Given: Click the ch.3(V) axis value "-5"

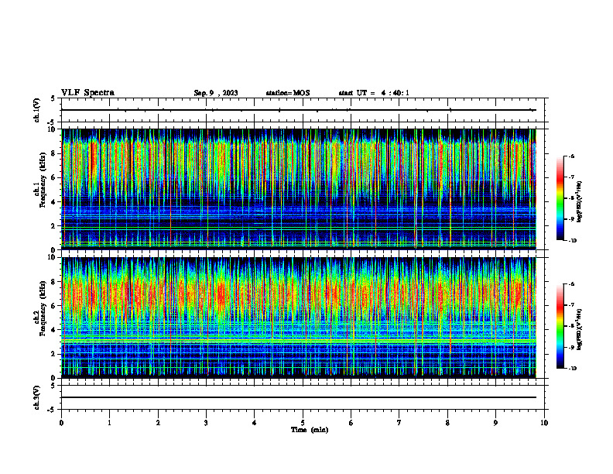Looking at the screenshot, I should click(x=52, y=410).
